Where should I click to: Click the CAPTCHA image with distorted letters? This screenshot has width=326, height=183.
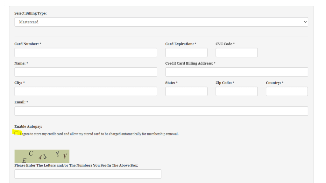(x=42, y=156)
